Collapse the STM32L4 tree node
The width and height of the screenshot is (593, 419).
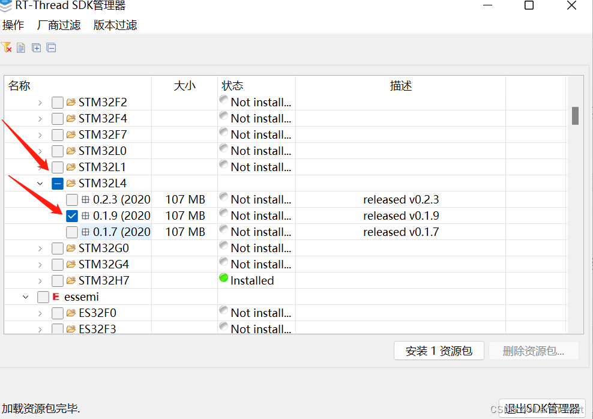click(x=40, y=184)
